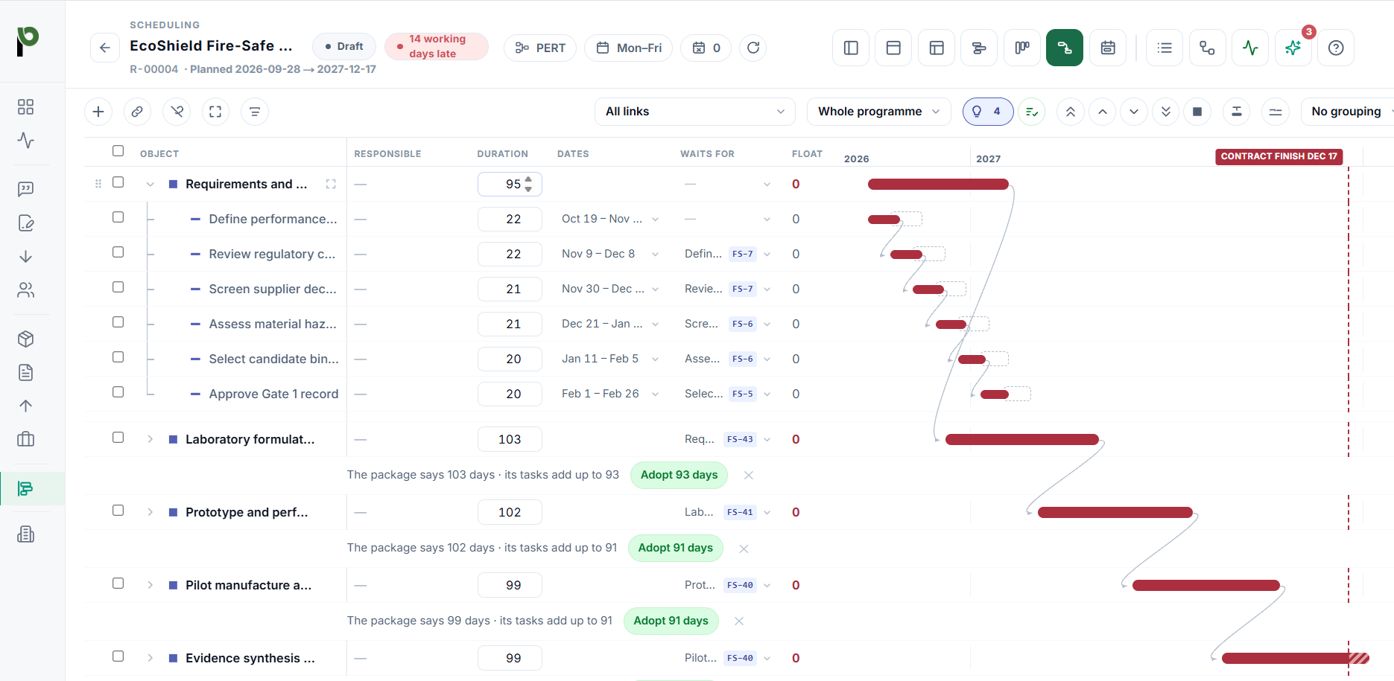The height and width of the screenshot is (681, 1394).
Task: Dismiss the 103 days package suggestion
Action: click(x=749, y=476)
